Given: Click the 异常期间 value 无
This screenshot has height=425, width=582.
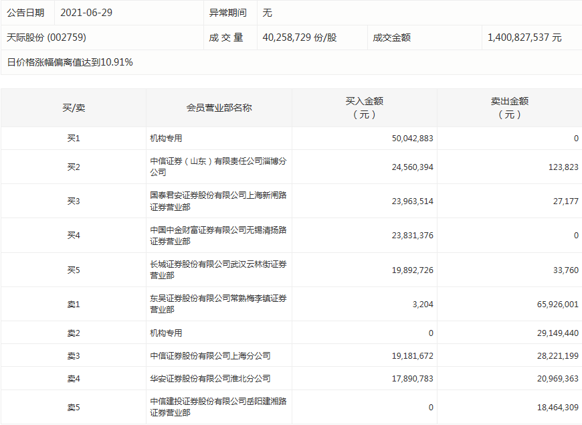Looking at the screenshot, I should [x=267, y=13].
